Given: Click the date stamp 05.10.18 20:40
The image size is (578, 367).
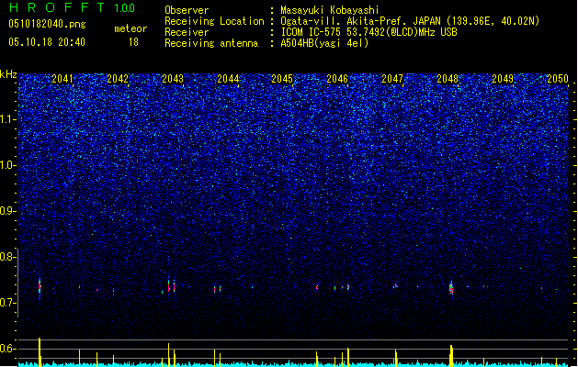Looking at the screenshot, I should pyautogui.click(x=47, y=42).
